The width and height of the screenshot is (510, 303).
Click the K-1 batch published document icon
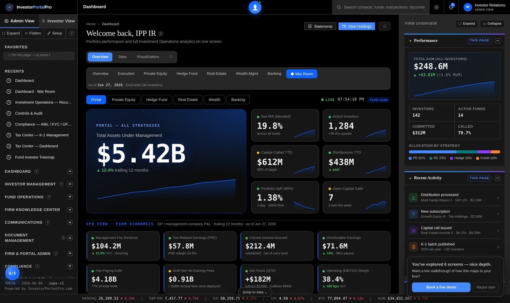pyautogui.click(x=414, y=247)
